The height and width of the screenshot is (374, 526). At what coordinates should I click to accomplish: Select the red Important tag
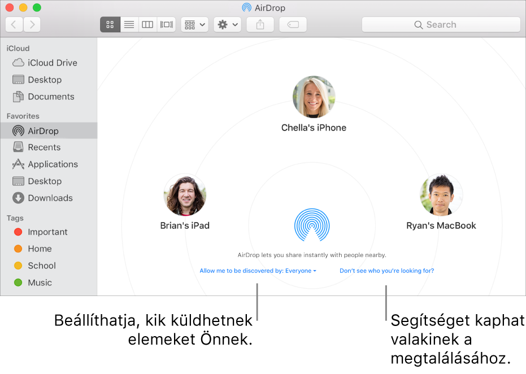click(x=49, y=232)
